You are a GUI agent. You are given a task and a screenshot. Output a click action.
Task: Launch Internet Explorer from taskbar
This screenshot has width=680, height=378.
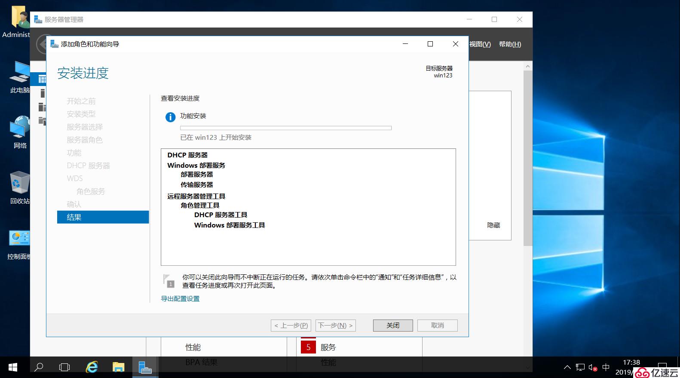[92, 367]
